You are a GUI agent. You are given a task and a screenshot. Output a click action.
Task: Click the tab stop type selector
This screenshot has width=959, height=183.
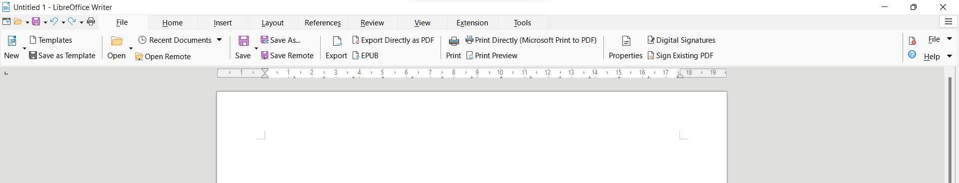pyautogui.click(x=6, y=73)
